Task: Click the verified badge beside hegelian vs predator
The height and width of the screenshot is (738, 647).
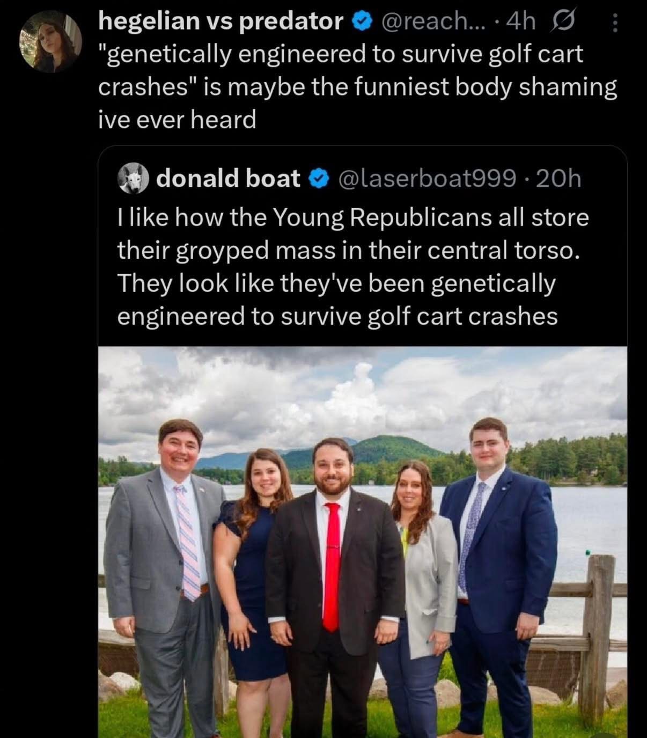Action: [361, 21]
